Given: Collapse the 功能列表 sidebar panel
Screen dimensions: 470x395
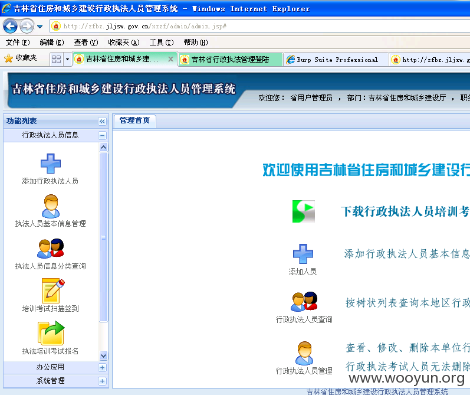Looking at the screenshot, I should [x=102, y=121].
